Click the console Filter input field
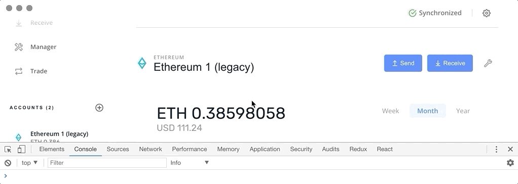 point(107,163)
